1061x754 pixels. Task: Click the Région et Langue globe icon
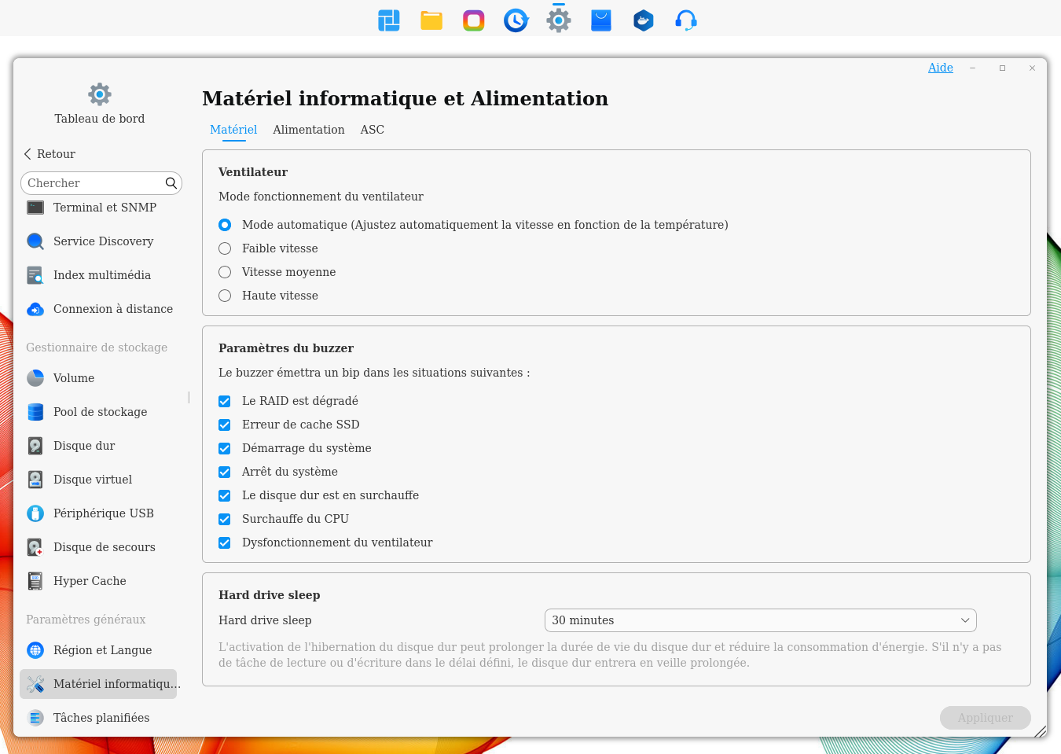pos(35,650)
